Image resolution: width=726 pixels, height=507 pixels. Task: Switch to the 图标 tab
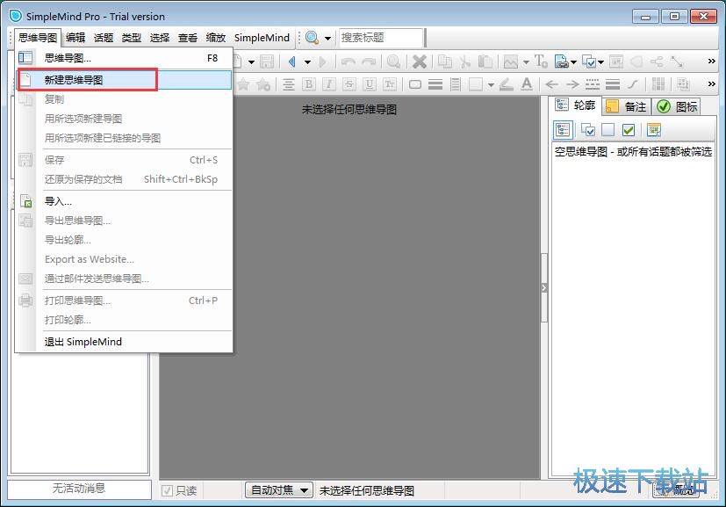(x=677, y=106)
